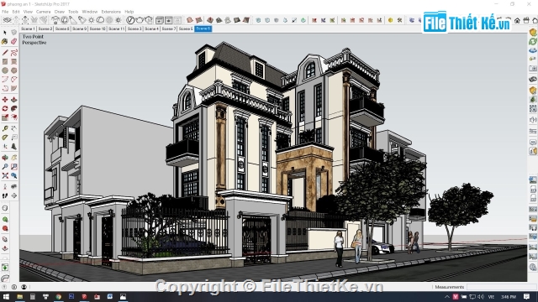Image resolution: width=538 pixels, height=302 pixels.
Task: Select the Make Component tool
Action: [13, 33]
